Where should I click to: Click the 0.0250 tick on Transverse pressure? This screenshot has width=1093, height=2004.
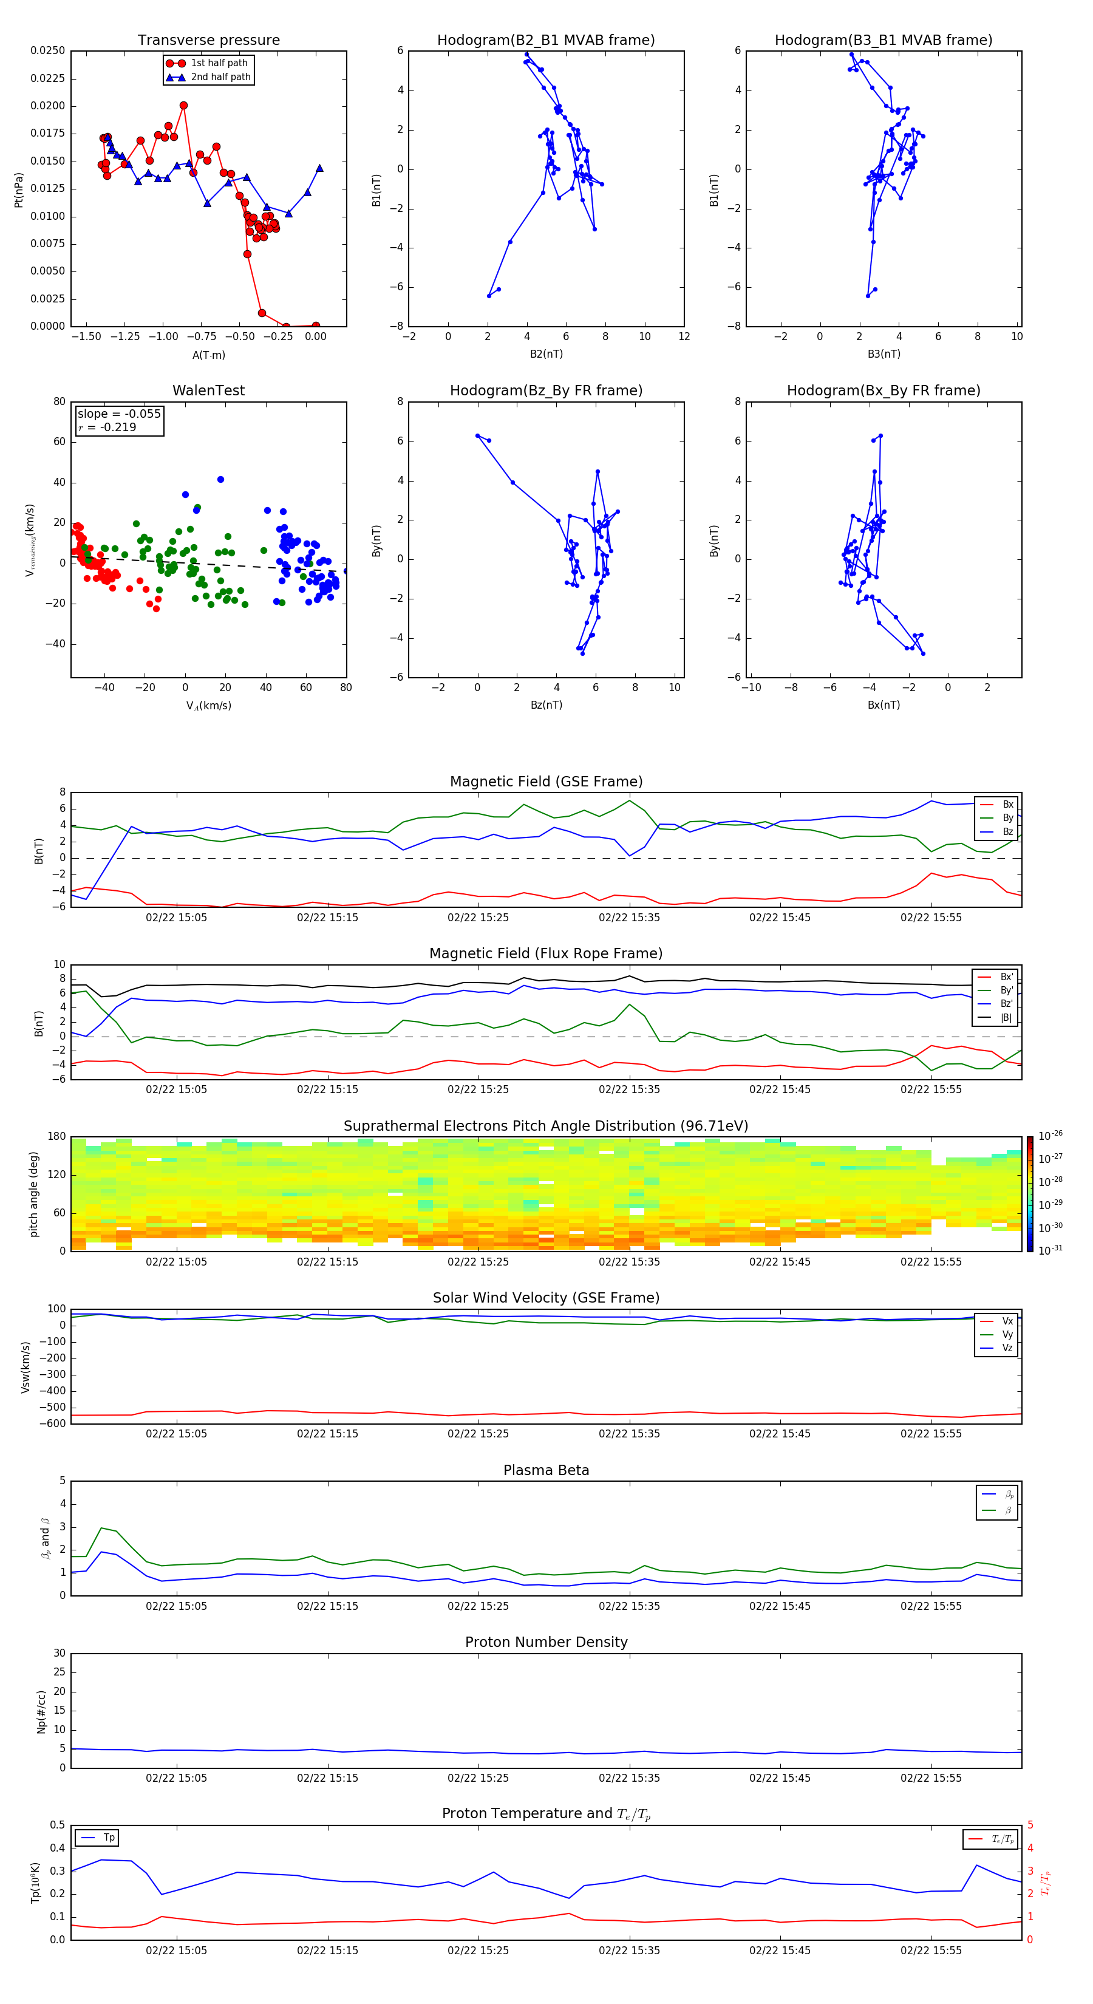47,50
